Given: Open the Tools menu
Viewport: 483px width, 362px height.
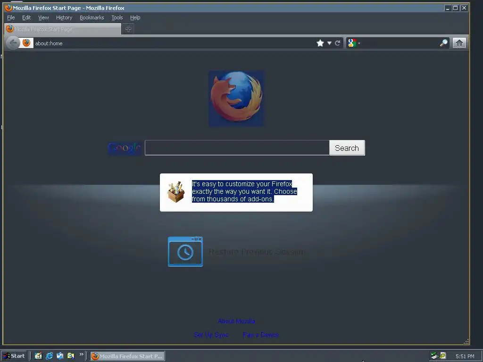Looking at the screenshot, I should click(117, 17).
